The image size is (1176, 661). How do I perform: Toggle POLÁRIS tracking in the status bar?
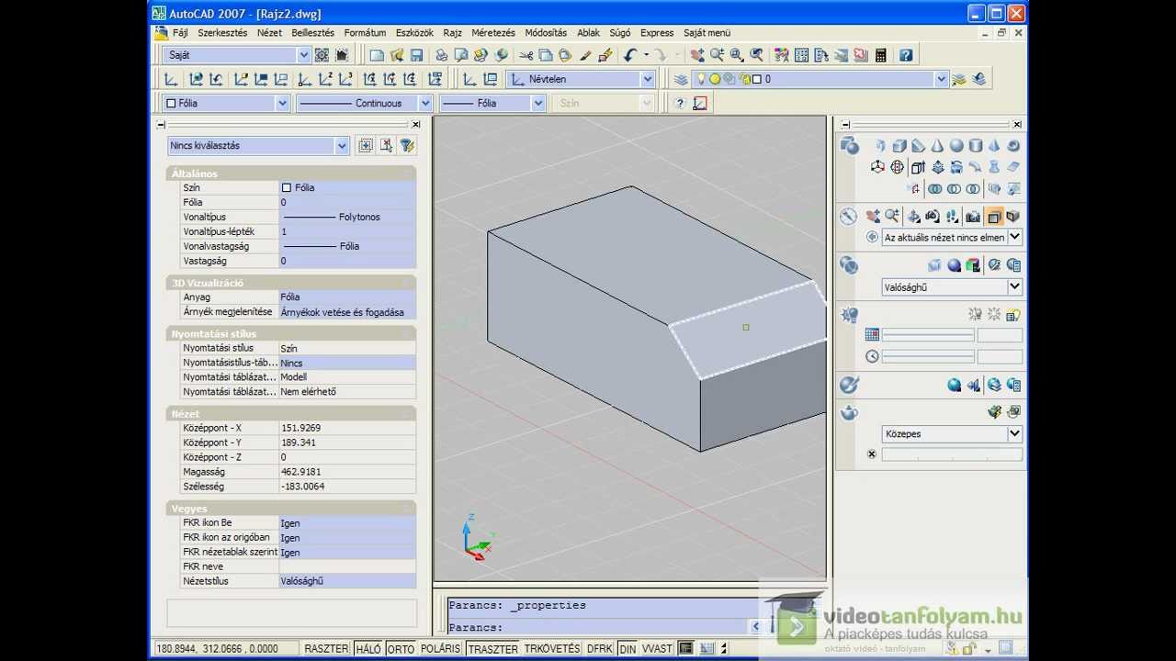coord(441,648)
